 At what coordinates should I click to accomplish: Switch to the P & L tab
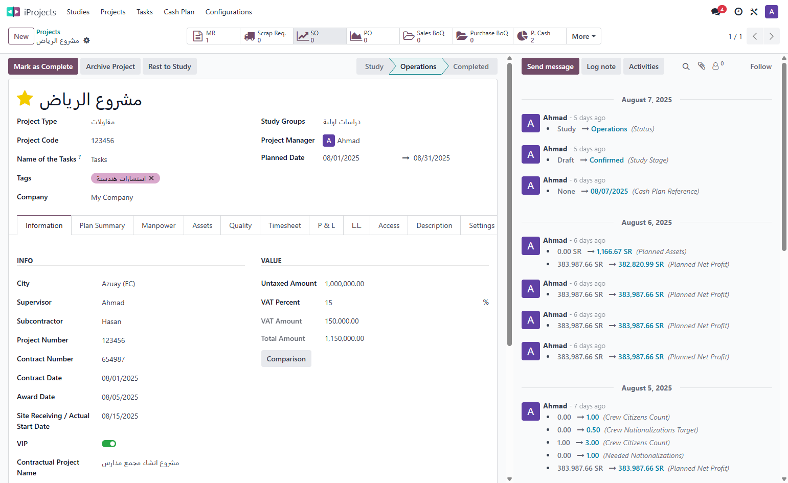tap(326, 225)
